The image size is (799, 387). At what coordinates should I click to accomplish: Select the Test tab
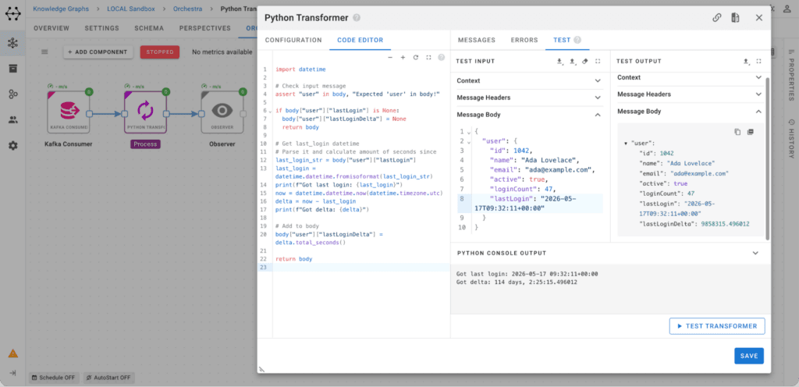point(562,41)
